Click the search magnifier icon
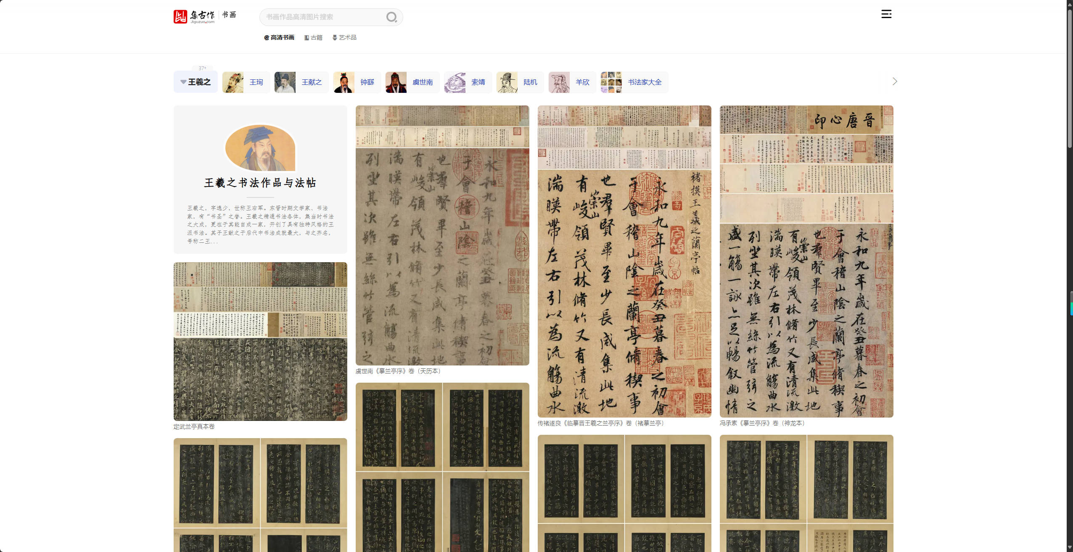Viewport: 1073px width, 552px height. pos(391,17)
